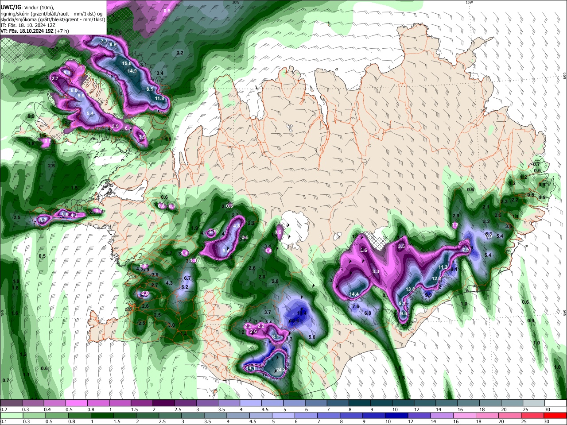Click the 11.3 value in the southeast

[x=443, y=267]
